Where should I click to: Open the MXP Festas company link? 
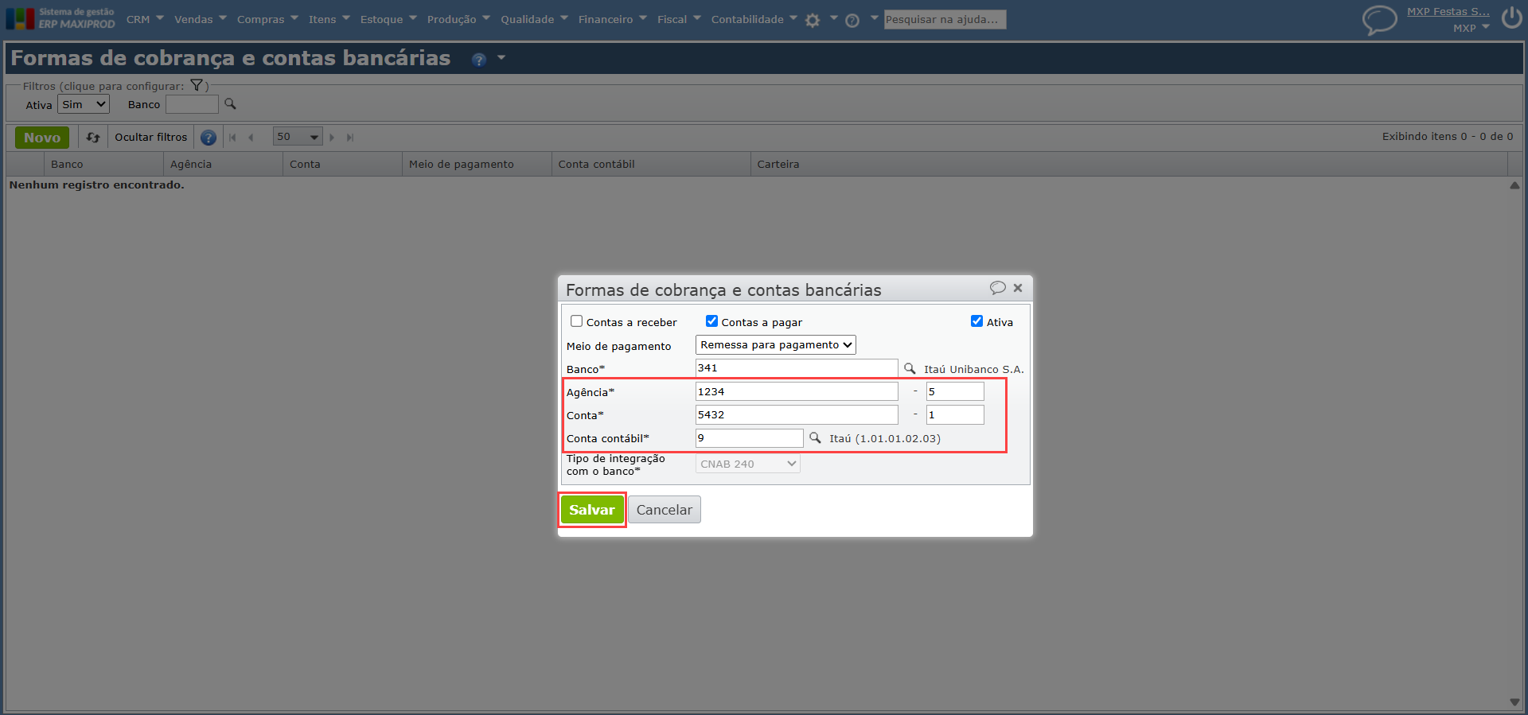[x=1448, y=12]
